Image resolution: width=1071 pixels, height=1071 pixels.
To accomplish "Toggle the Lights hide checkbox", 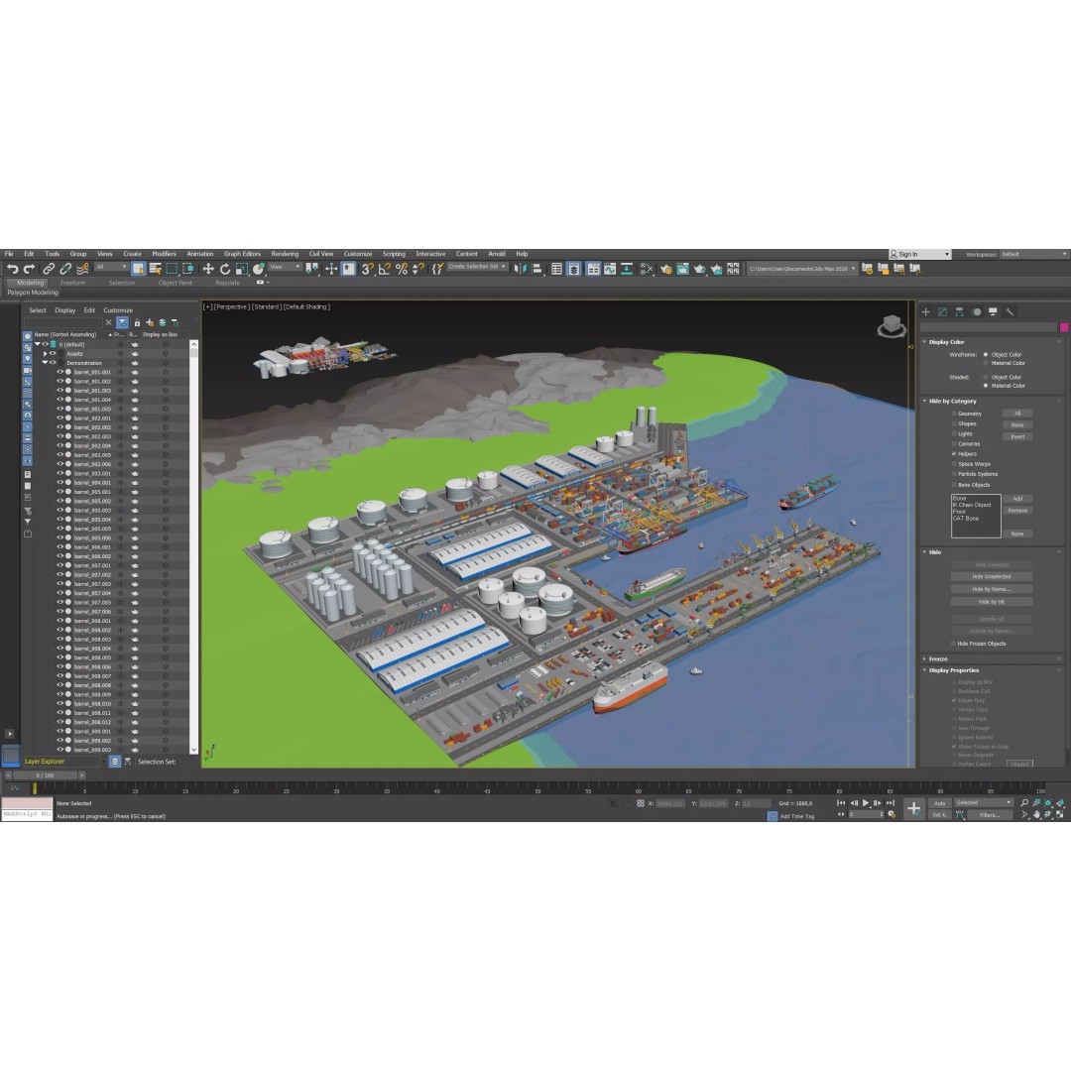I will coord(954,433).
